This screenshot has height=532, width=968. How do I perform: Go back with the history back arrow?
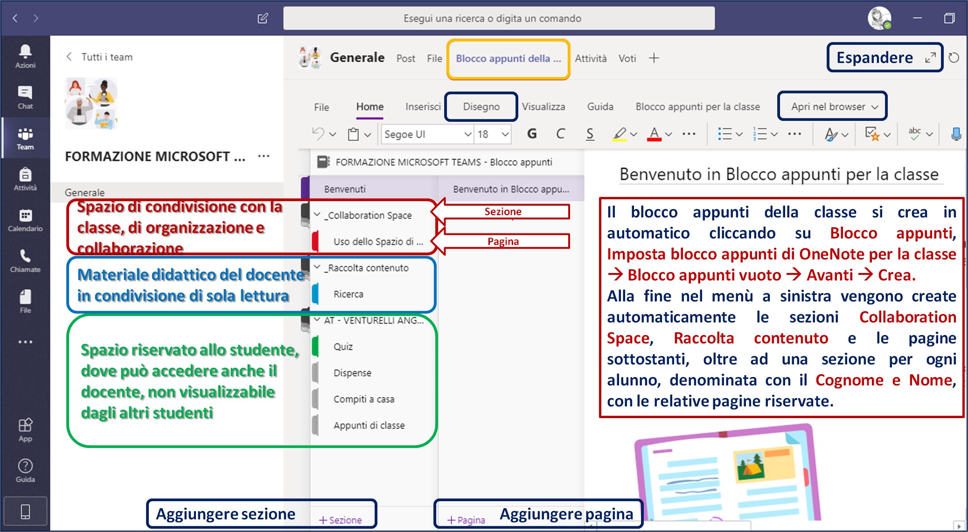click(15, 18)
